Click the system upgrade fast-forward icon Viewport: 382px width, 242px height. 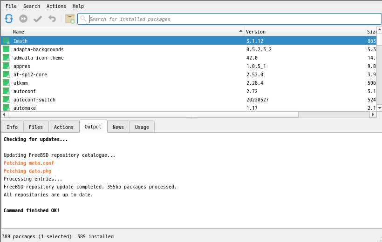23,19
